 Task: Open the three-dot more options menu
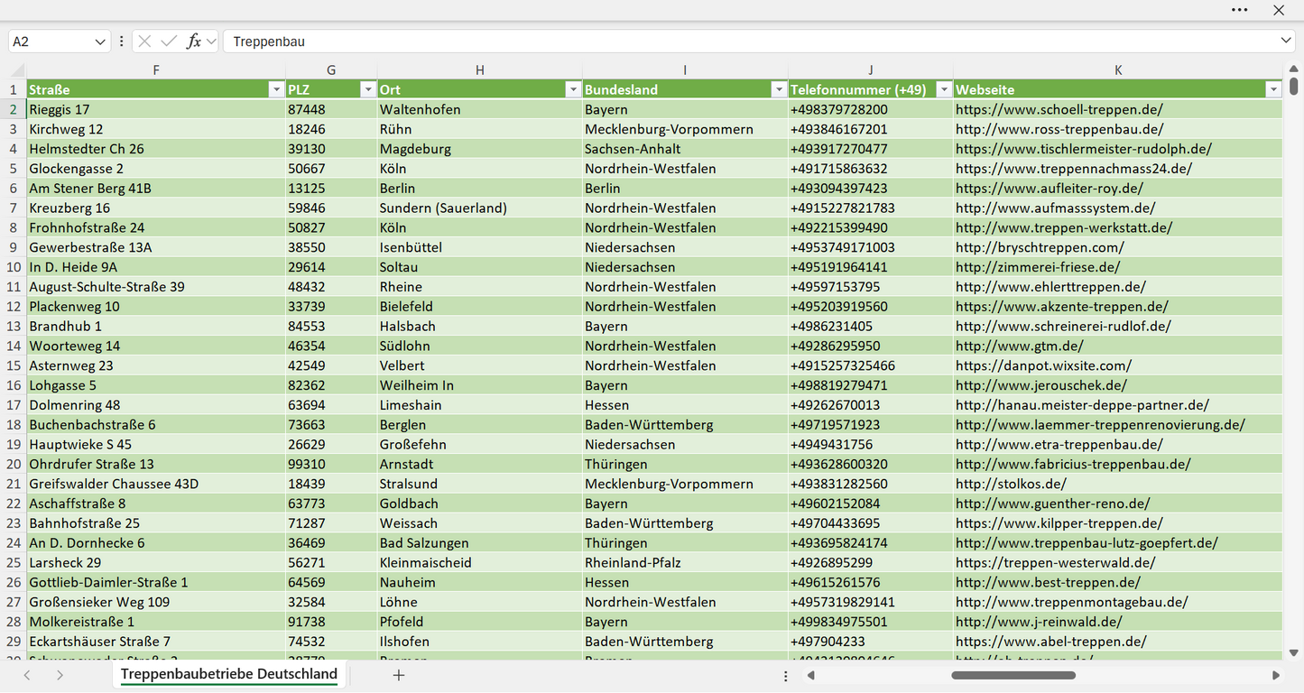[1240, 10]
